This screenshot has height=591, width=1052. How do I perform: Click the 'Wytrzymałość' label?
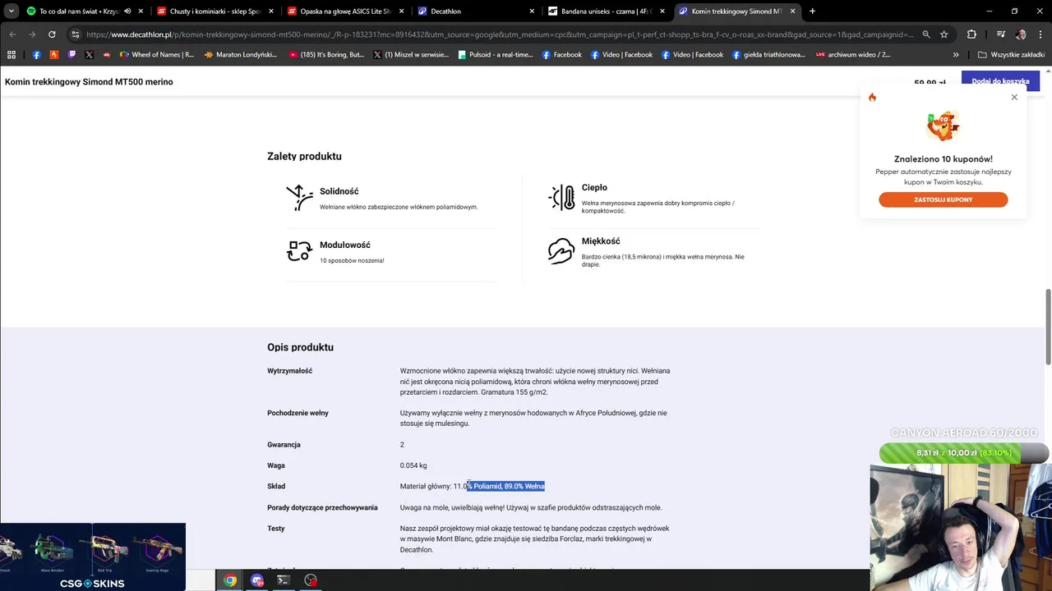click(x=289, y=371)
